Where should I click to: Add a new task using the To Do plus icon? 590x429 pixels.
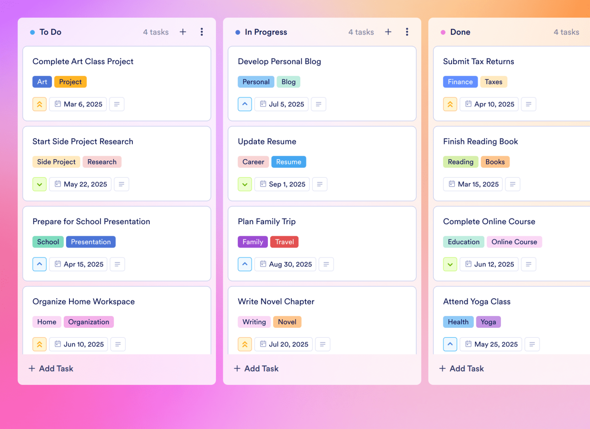pyautogui.click(x=183, y=32)
